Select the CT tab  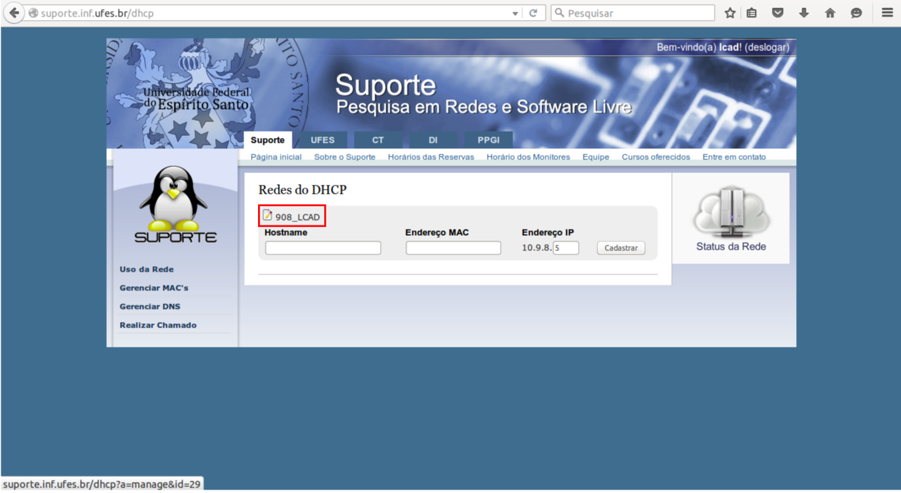click(x=378, y=140)
